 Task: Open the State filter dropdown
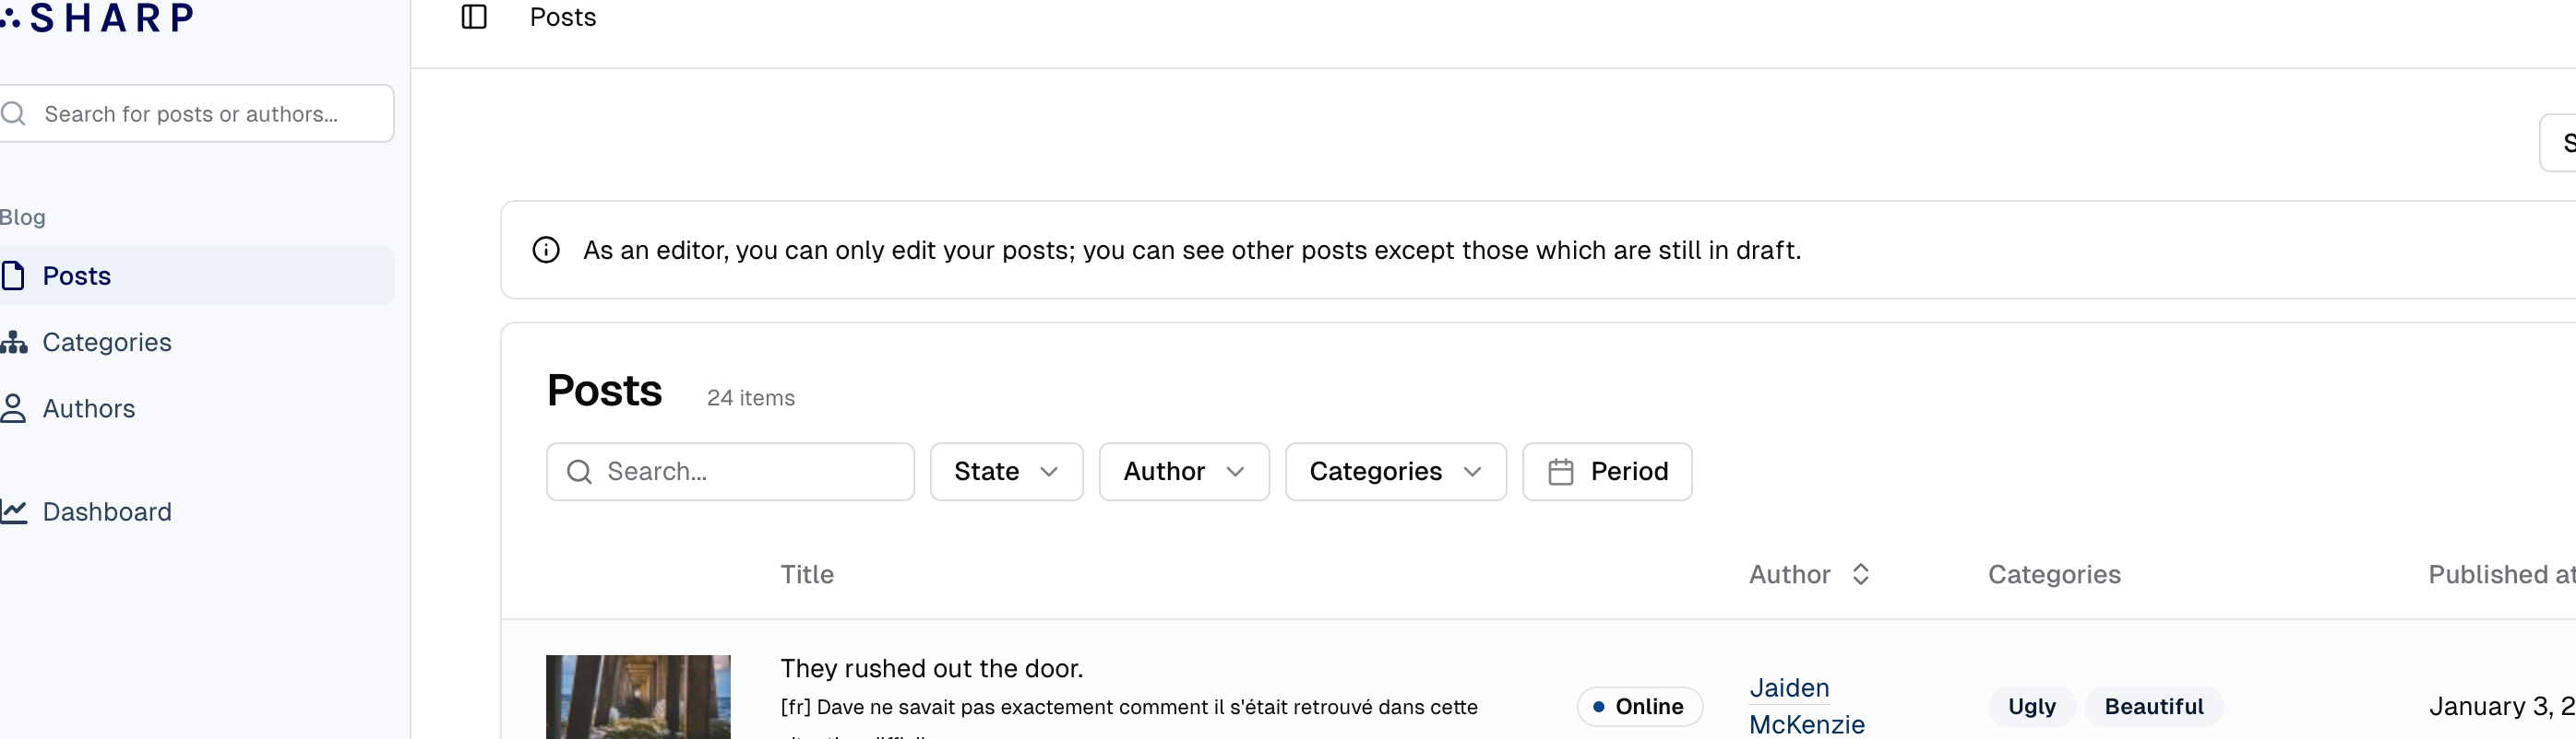coord(1006,472)
